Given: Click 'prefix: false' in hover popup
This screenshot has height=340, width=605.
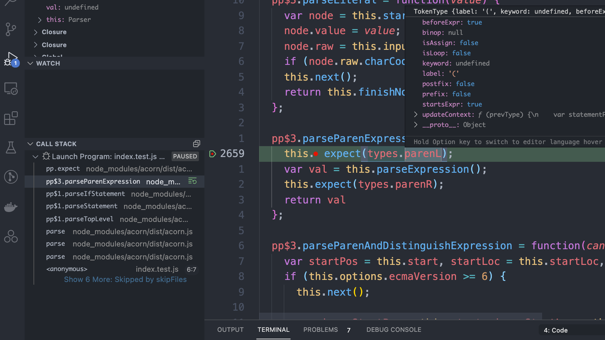Looking at the screenshot, I should click(x=446, y=94).
